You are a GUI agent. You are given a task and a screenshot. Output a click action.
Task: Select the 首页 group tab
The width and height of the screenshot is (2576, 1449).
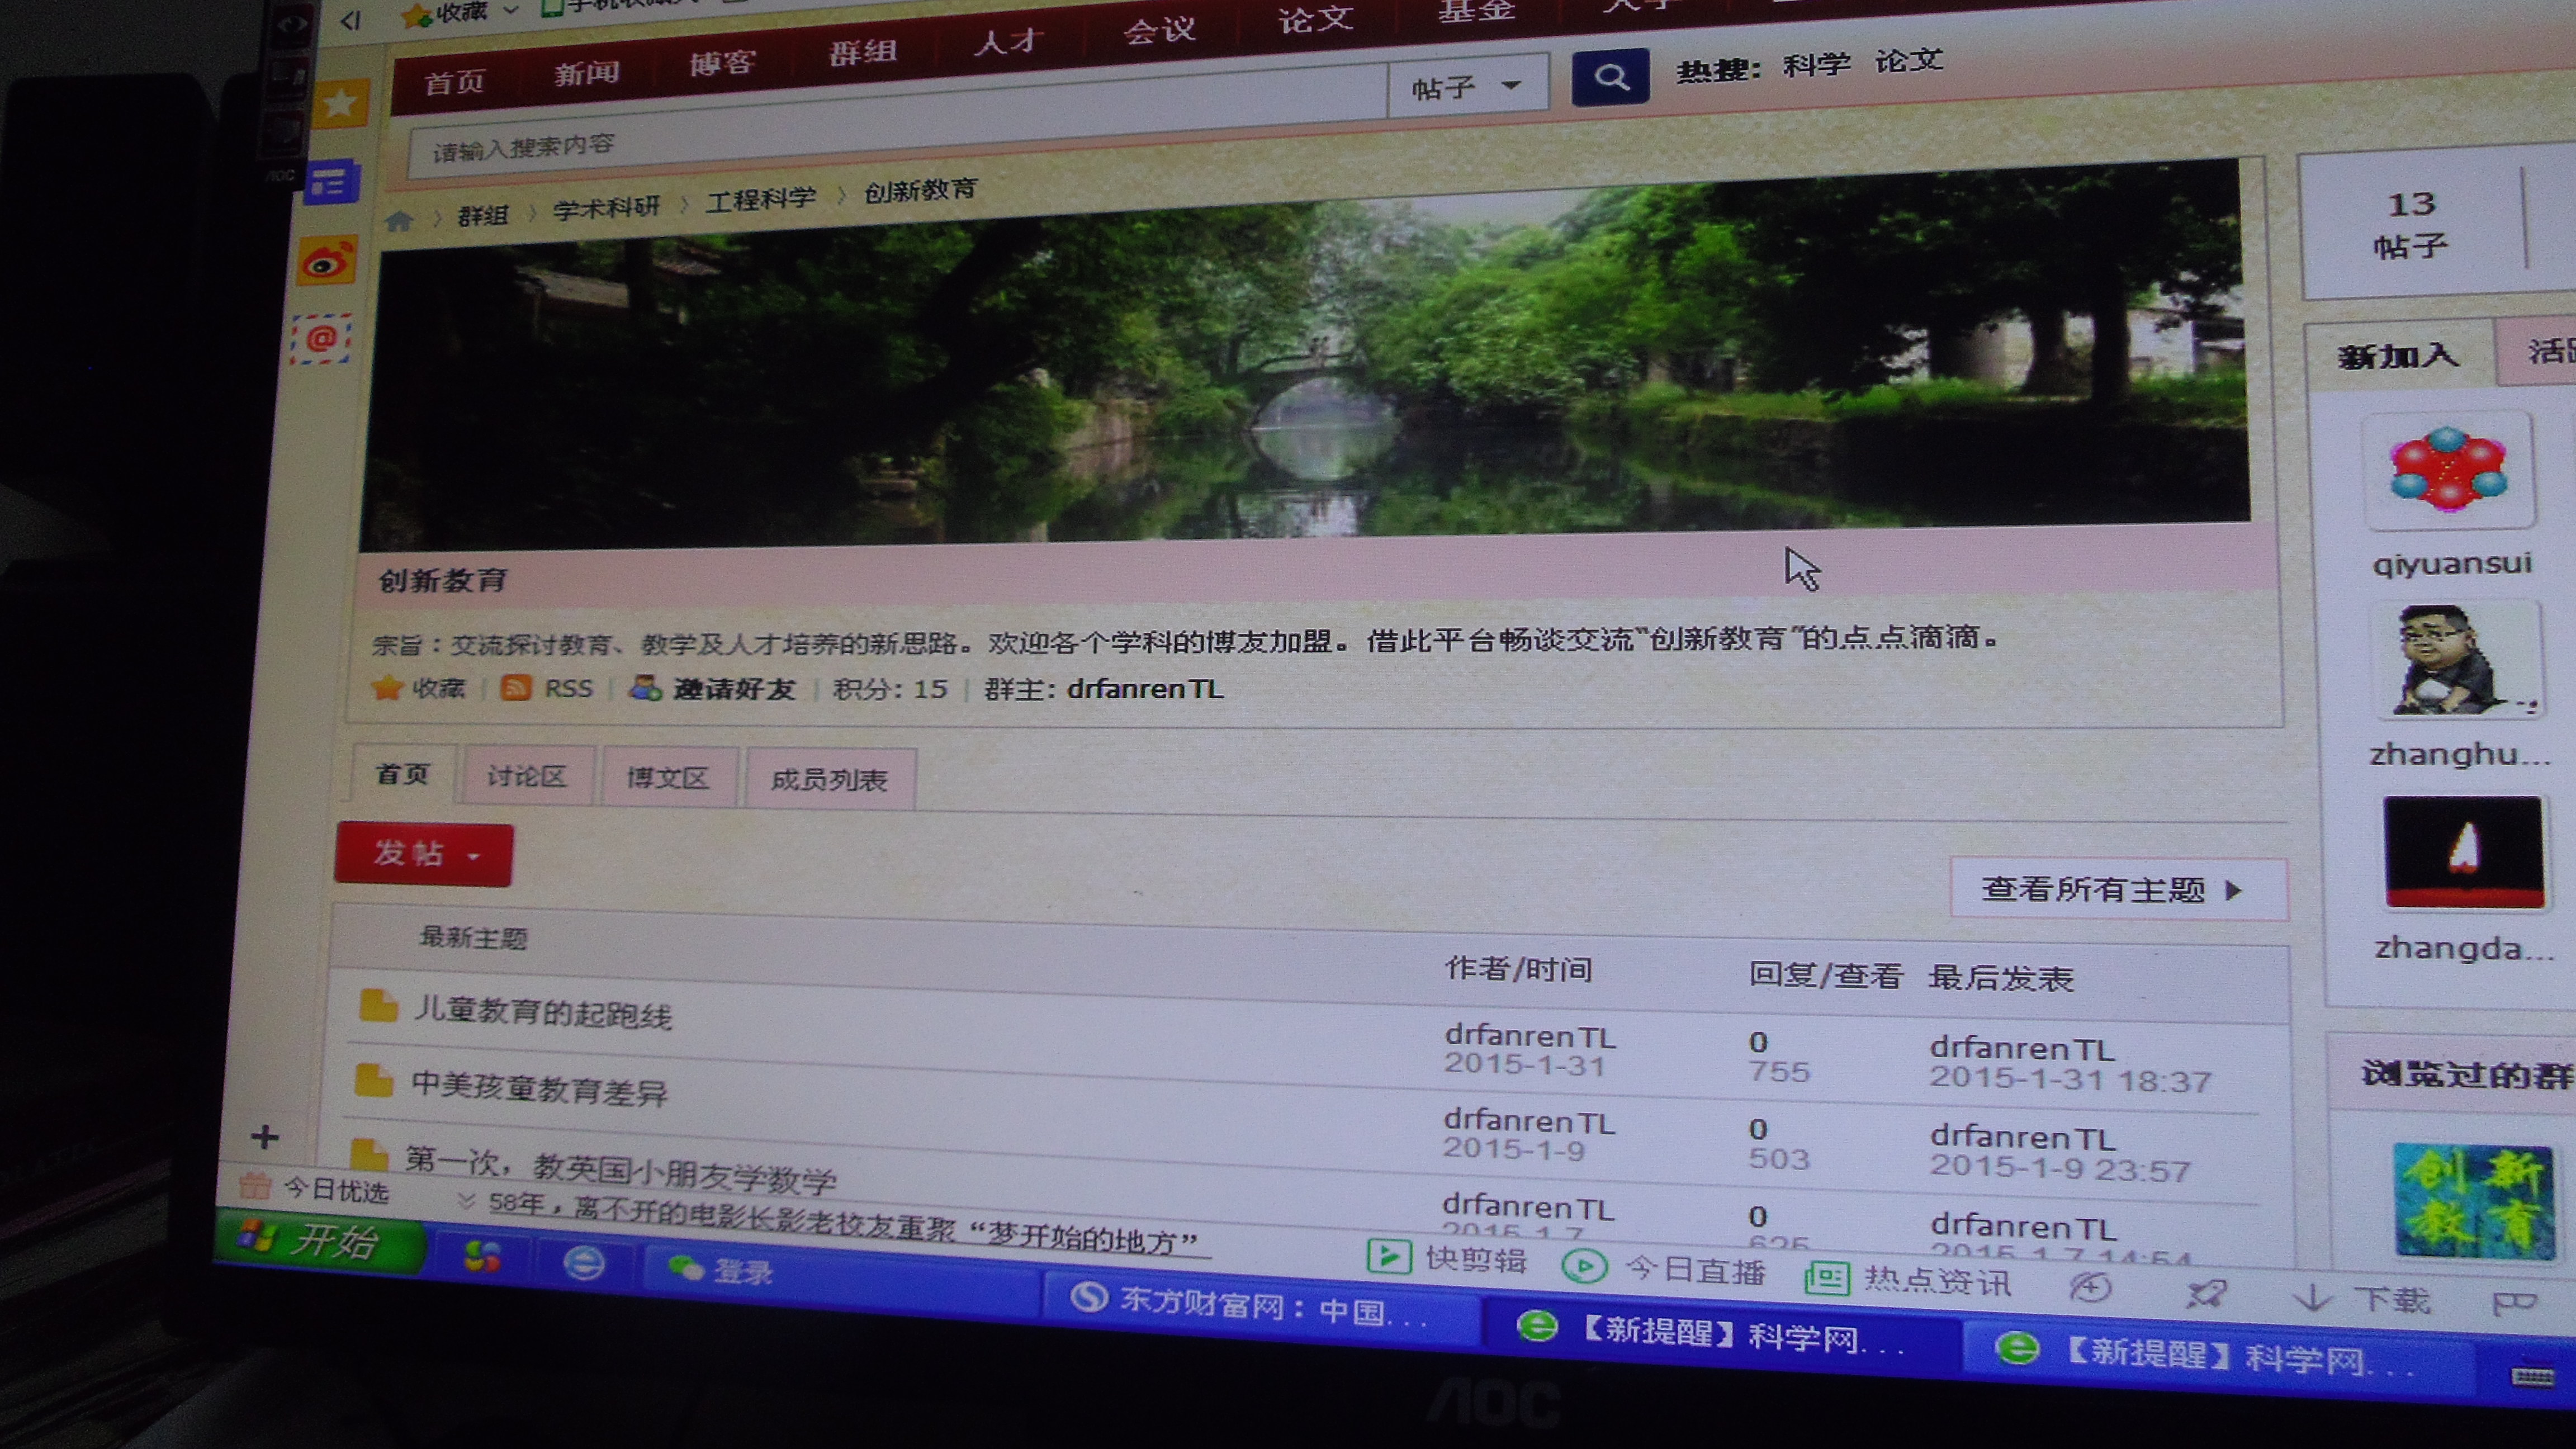[x=402, y=774]
